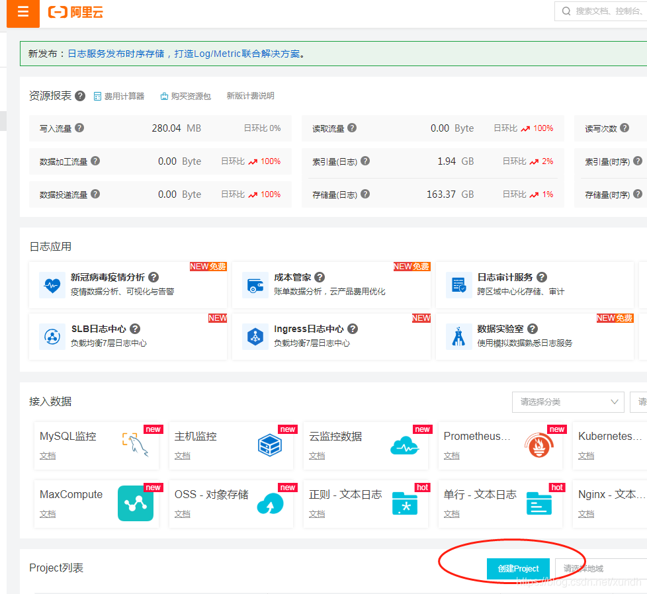Open 文档 link under OSS - 对象存储
The image size is (647, 594).
[x=183, y=514]
